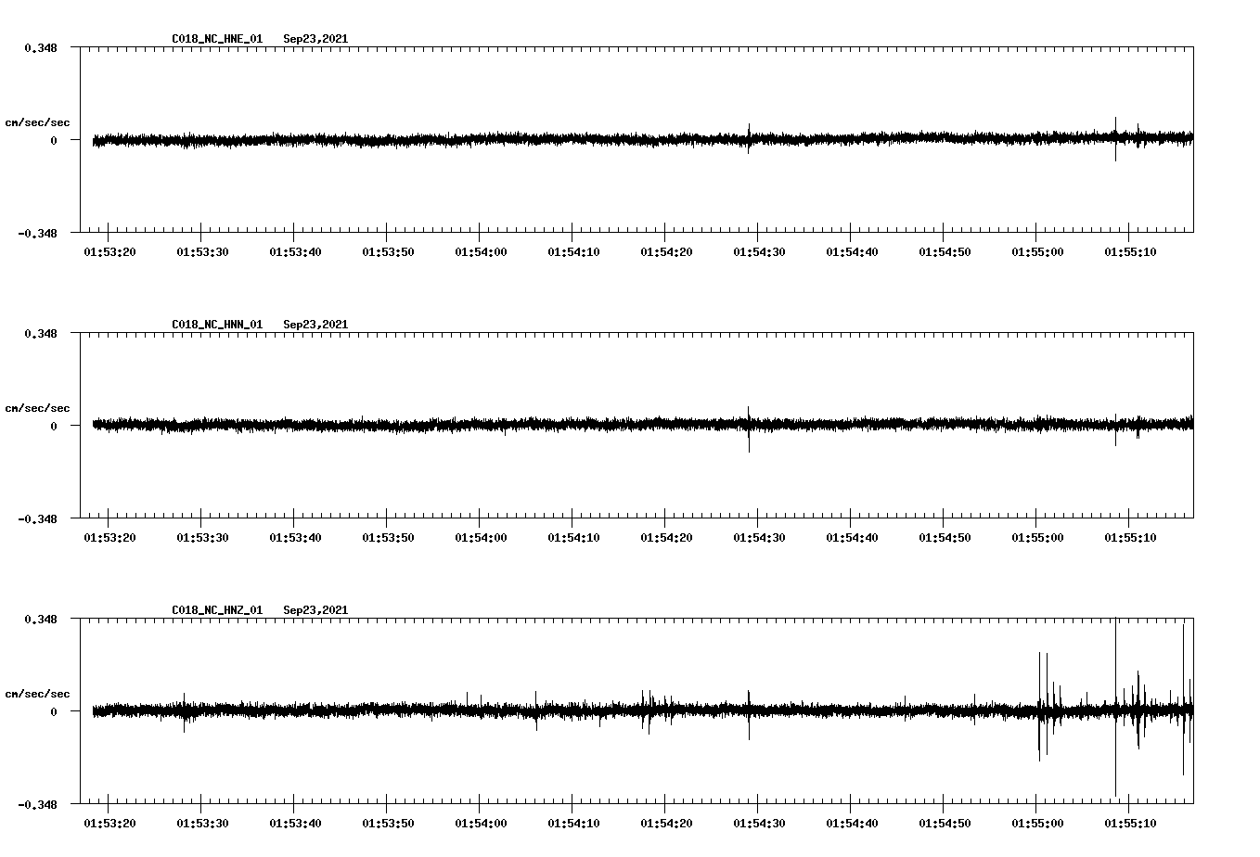Click the C018_NC_HNZ_01 chart title
This screenshot has width=1260, height=857.
(217, 610)
